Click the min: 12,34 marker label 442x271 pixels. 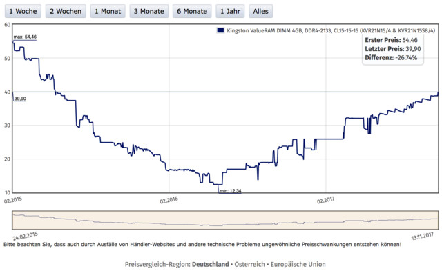coord(230,191)
